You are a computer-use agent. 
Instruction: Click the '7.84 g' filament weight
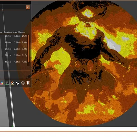(x=25, y=49)
